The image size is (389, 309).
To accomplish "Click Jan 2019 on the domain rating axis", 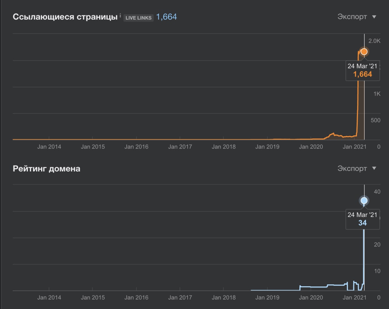I will click(267, 297).
